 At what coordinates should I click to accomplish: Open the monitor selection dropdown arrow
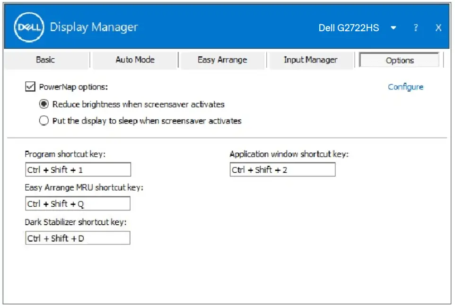click(x=394, y=28)
